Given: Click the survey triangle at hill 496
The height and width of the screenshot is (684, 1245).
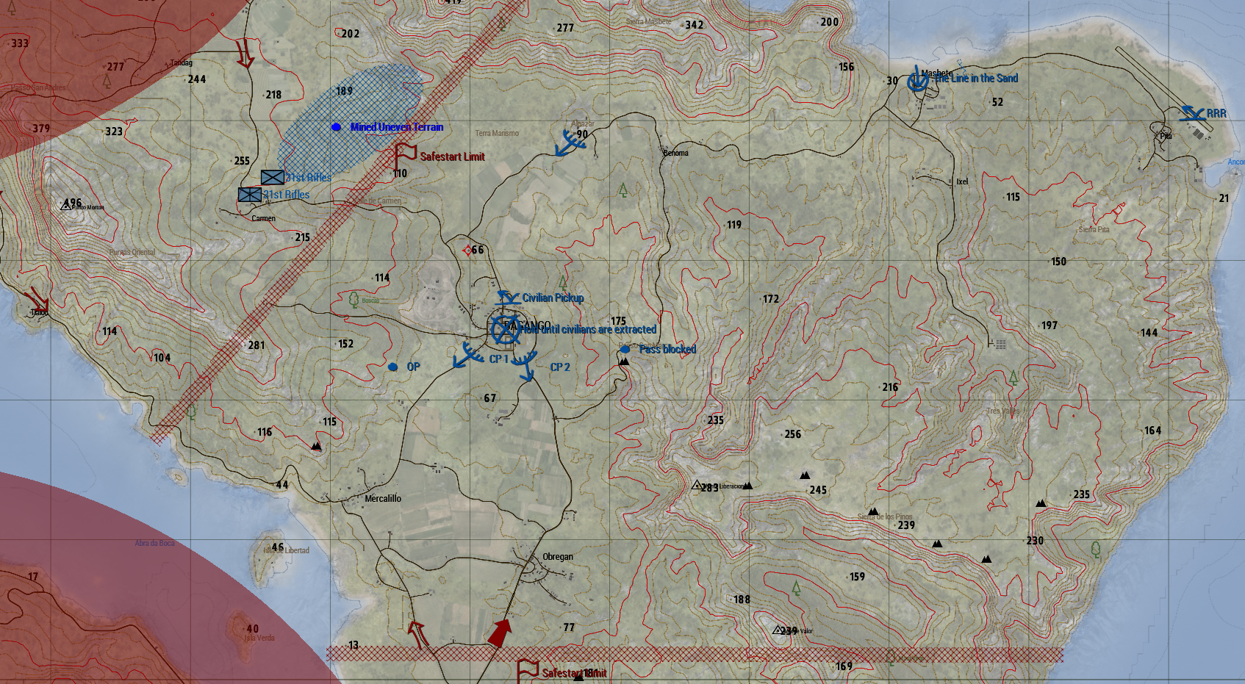Looking at the screenshot, I should click(x=65, y=206).
